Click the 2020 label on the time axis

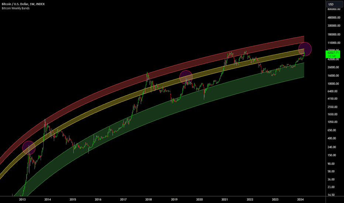(199, 199)
